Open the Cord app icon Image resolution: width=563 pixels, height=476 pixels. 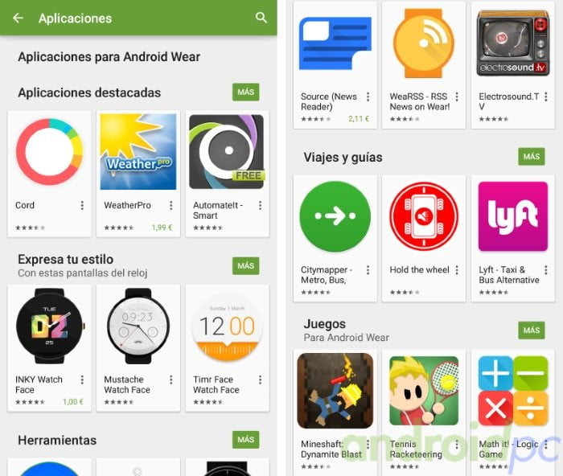(x=49, y=152)
